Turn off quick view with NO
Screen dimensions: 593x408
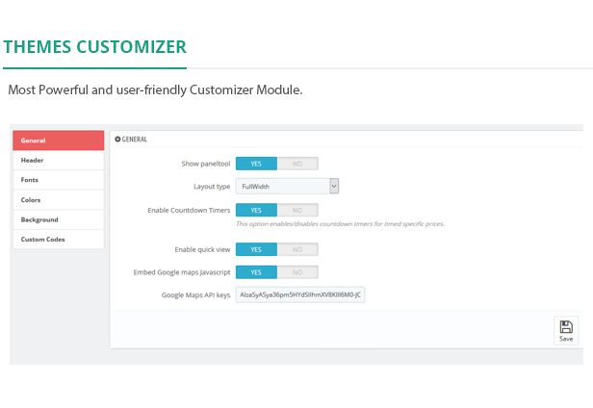point(297,249)
